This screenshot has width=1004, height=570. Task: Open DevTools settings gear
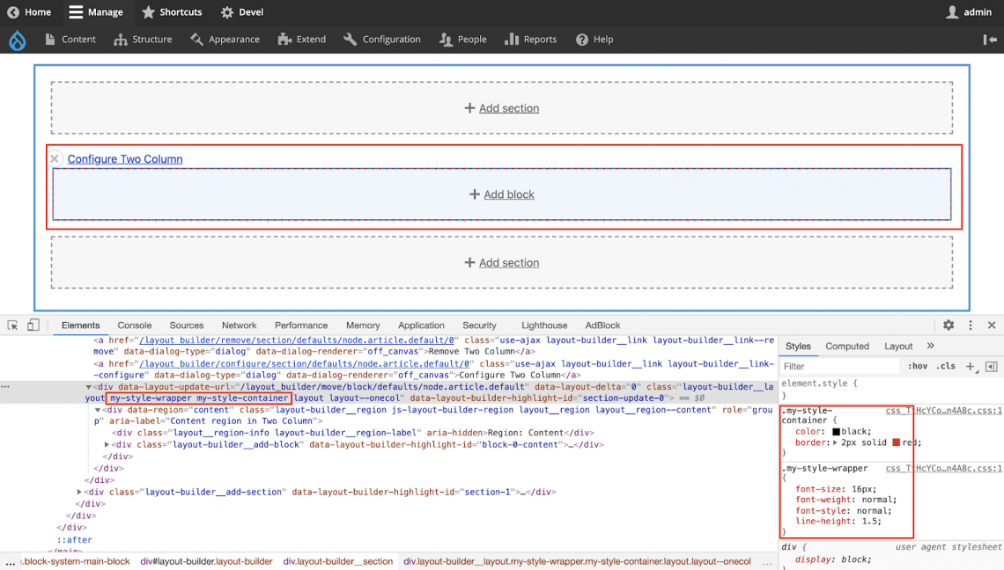(949, 325)
